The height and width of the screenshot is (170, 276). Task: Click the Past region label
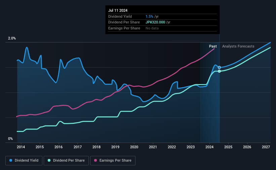pyautogui.click(x=213, y=46)
